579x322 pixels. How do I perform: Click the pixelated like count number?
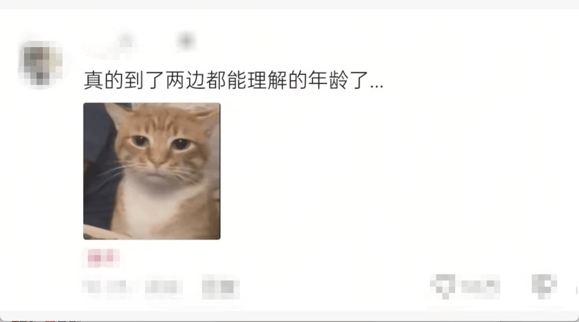[x=480, y=287]
